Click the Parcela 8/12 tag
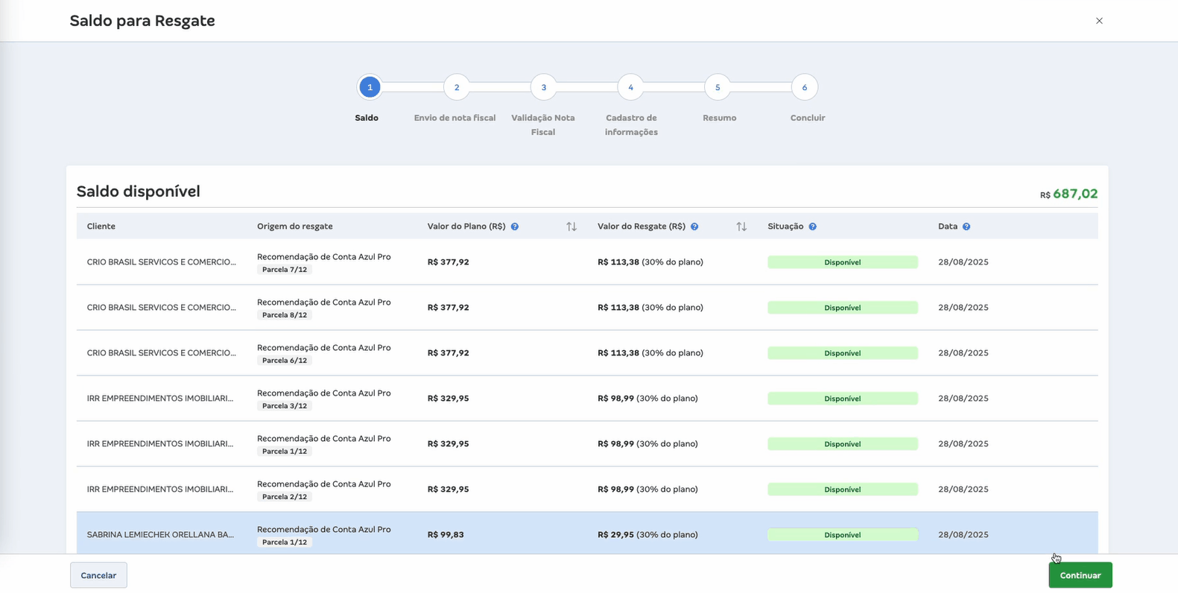The width and height of the screenshot is (1178, 593). coord(285,315)
